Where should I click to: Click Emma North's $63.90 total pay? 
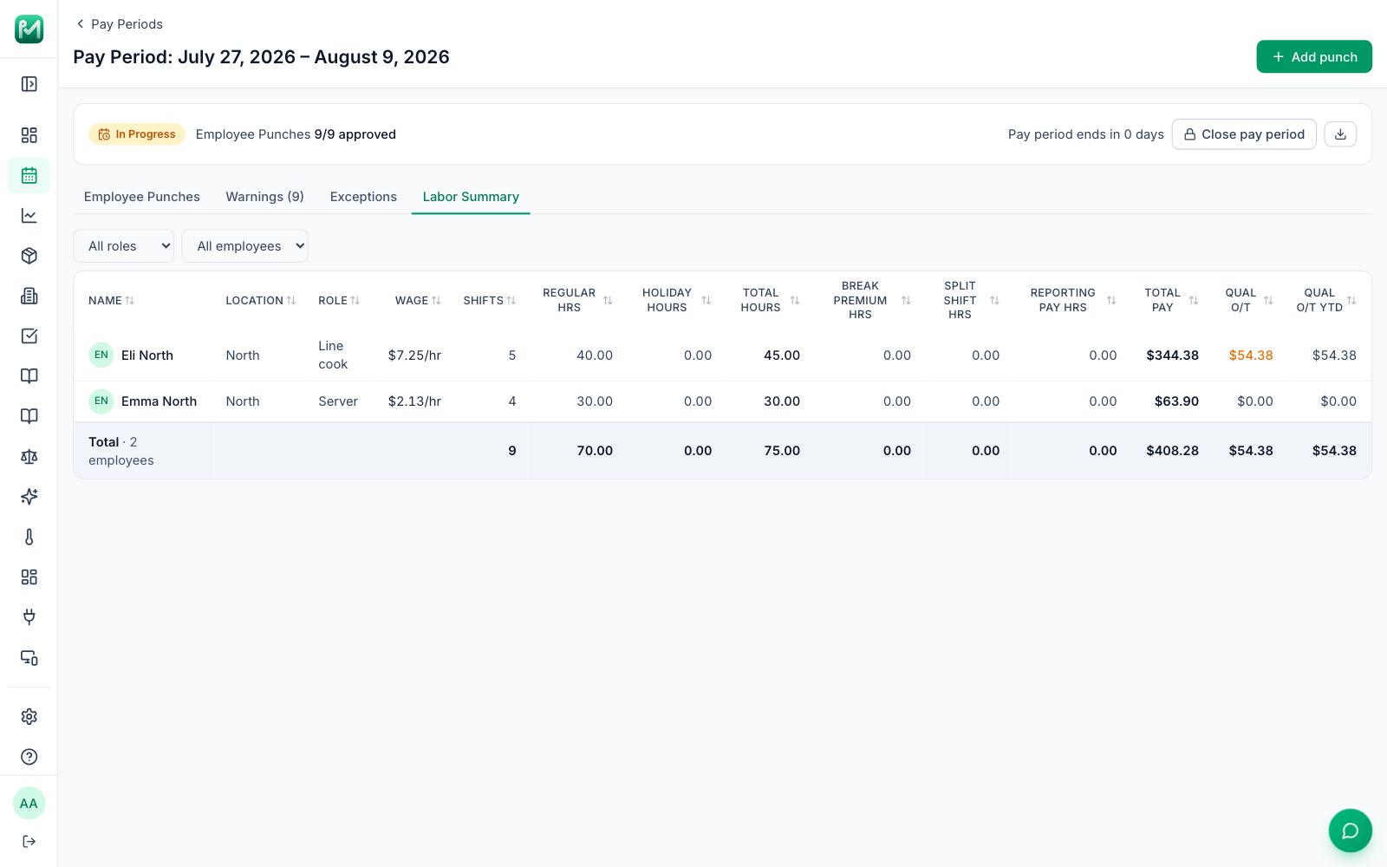tap(1176, 401)
